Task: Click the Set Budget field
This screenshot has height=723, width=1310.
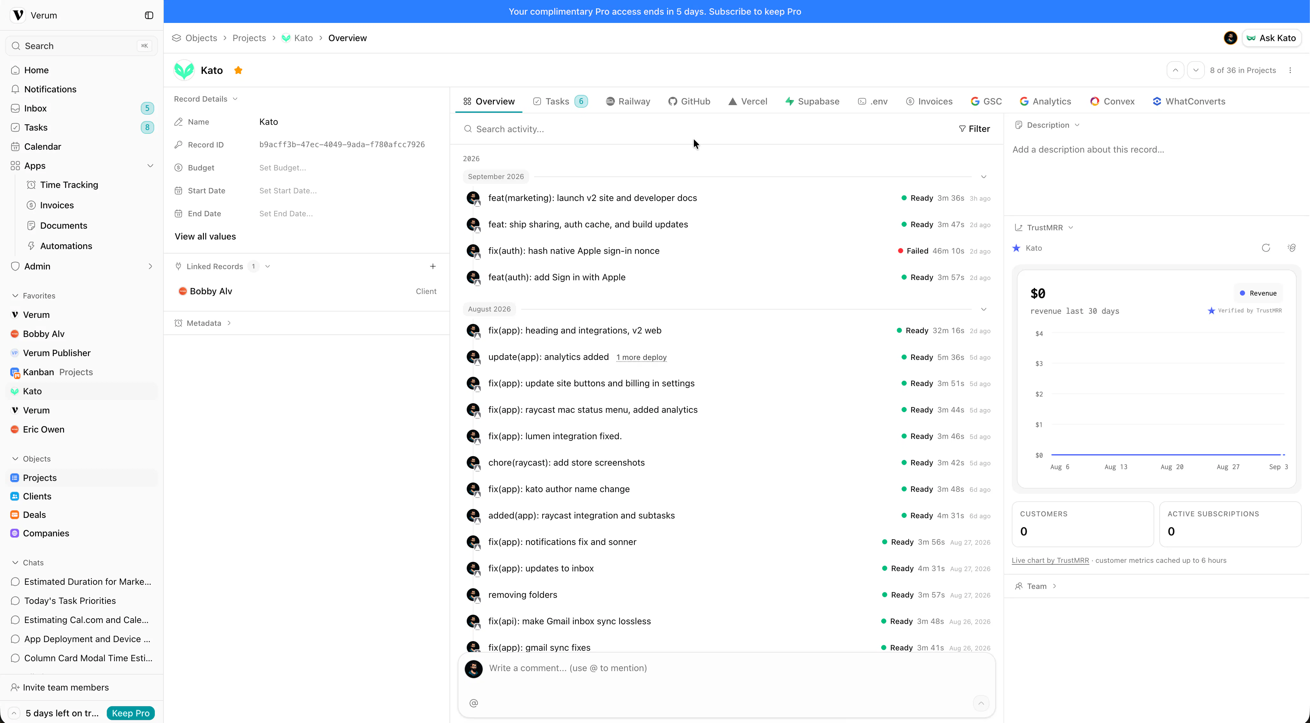Action: [x=282, y=168]
